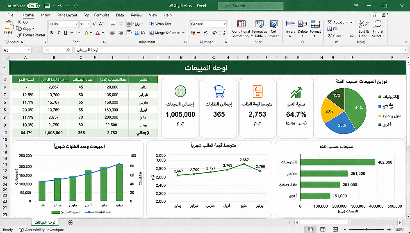This screenshot has width=410, height=233.
Task: Toggle the AutoSave switch
Action: pos(34,6)
